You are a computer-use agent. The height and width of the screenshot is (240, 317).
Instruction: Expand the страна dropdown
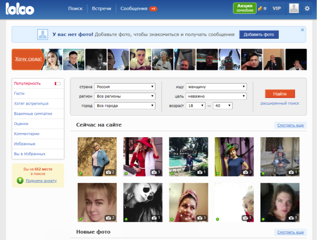[125, 87]
